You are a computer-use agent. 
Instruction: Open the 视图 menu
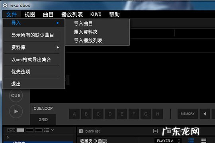(x=30, y=14)
